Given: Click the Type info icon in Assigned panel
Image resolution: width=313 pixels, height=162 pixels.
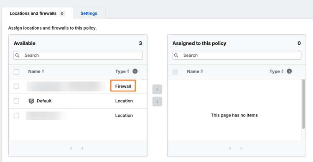Looking at the screenshot, I should click(x=289, y=71).
